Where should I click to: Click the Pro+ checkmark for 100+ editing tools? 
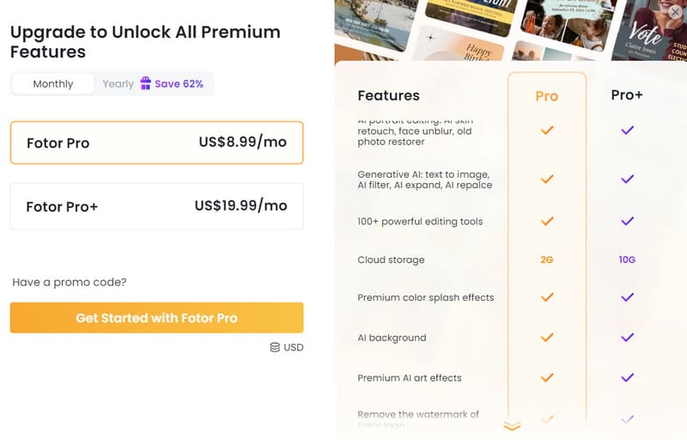tap(627, 221)
